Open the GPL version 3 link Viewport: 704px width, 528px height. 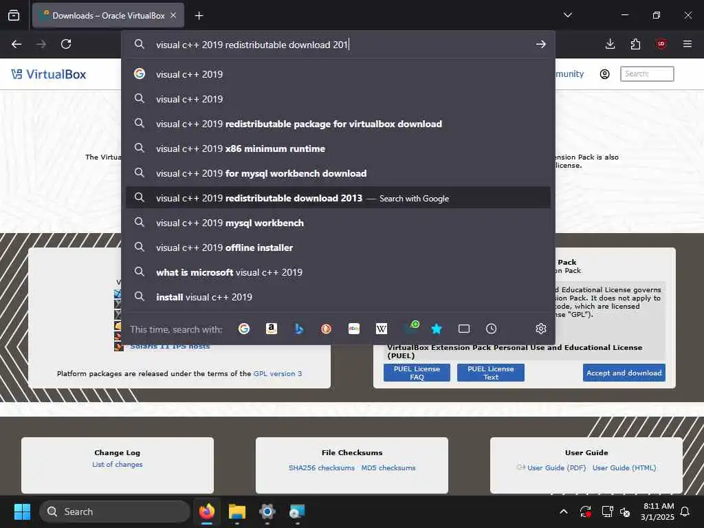pos(278,373)
